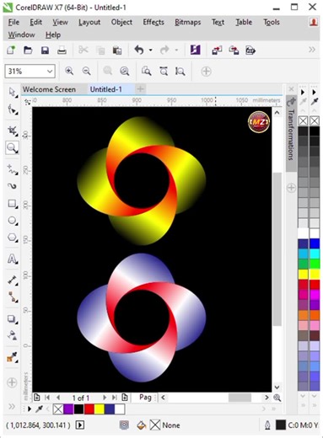
Task: Click the user sign-in icon
Action: pos(314,22)
